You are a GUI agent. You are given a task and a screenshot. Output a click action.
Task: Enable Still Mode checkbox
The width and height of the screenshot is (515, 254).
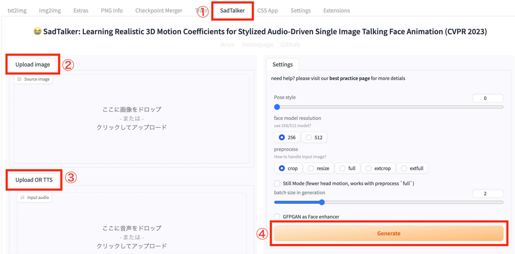[277, 183]
